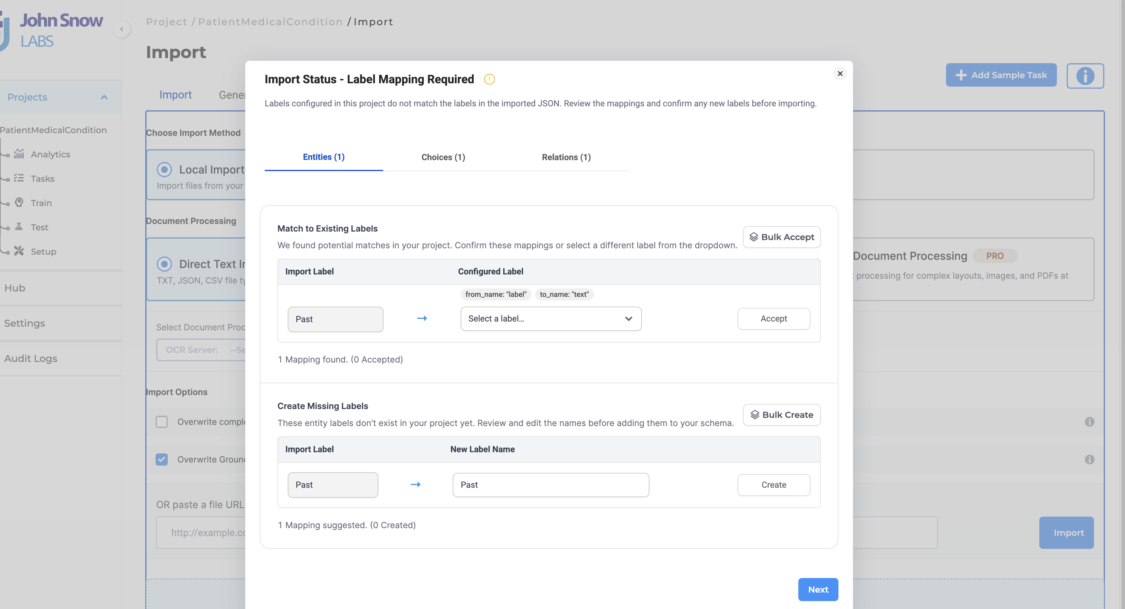Select the Local Import radio option
1125x609 pixels.
click(x=164, y=170)
